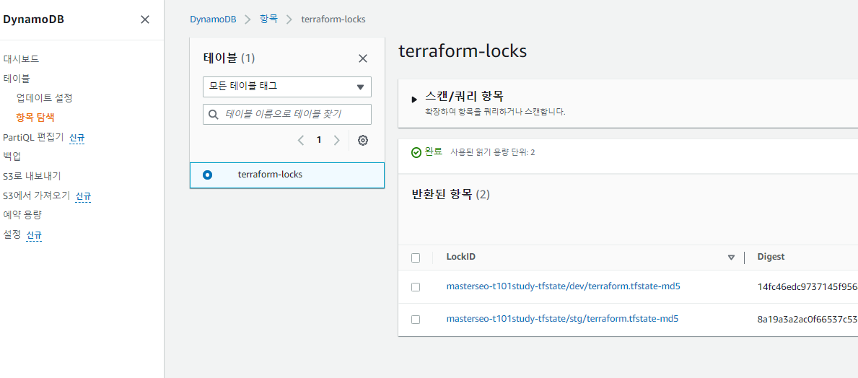The image size is (858, 378).
Task: Toggle the select-all items checkbox
Action: click(416, 258)
